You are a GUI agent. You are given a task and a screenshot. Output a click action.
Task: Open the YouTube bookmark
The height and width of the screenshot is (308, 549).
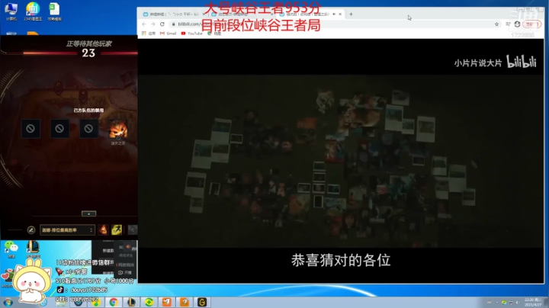[192, 34]
